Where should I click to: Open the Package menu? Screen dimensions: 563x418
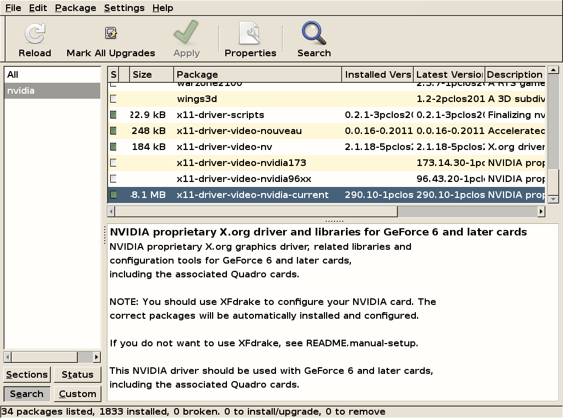pos(75,8)
